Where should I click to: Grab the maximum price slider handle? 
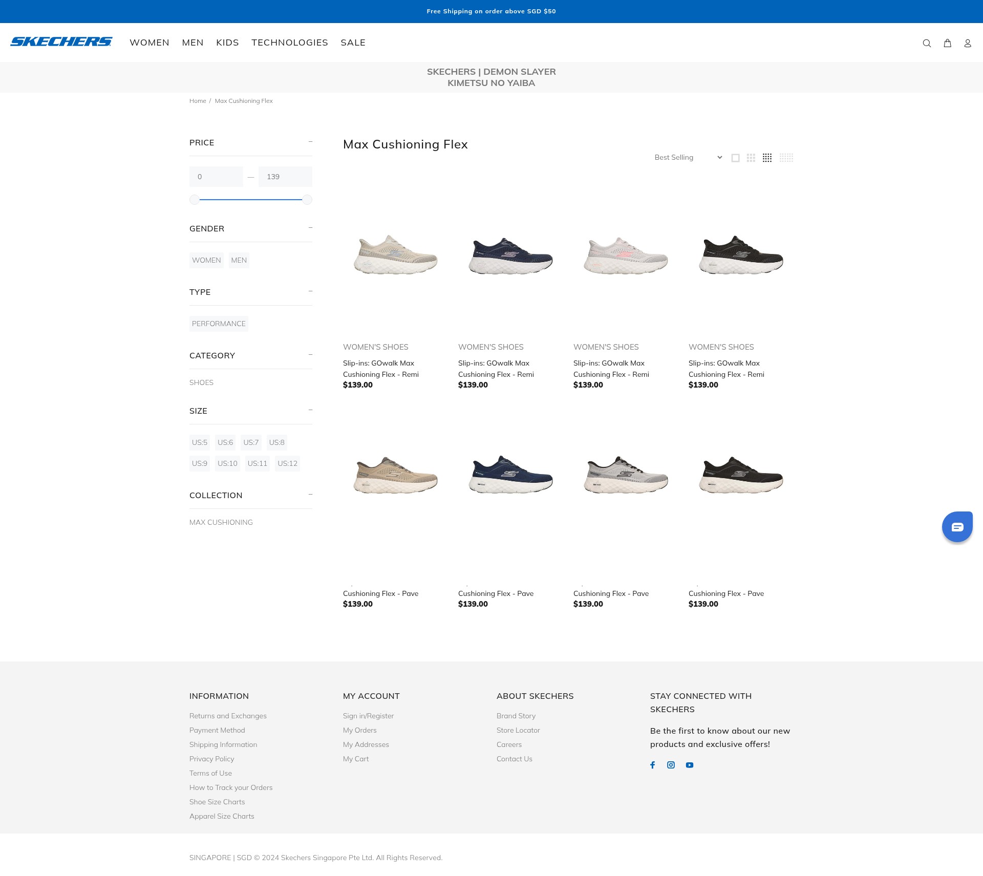pyautogui.click(x=307, y=200)
